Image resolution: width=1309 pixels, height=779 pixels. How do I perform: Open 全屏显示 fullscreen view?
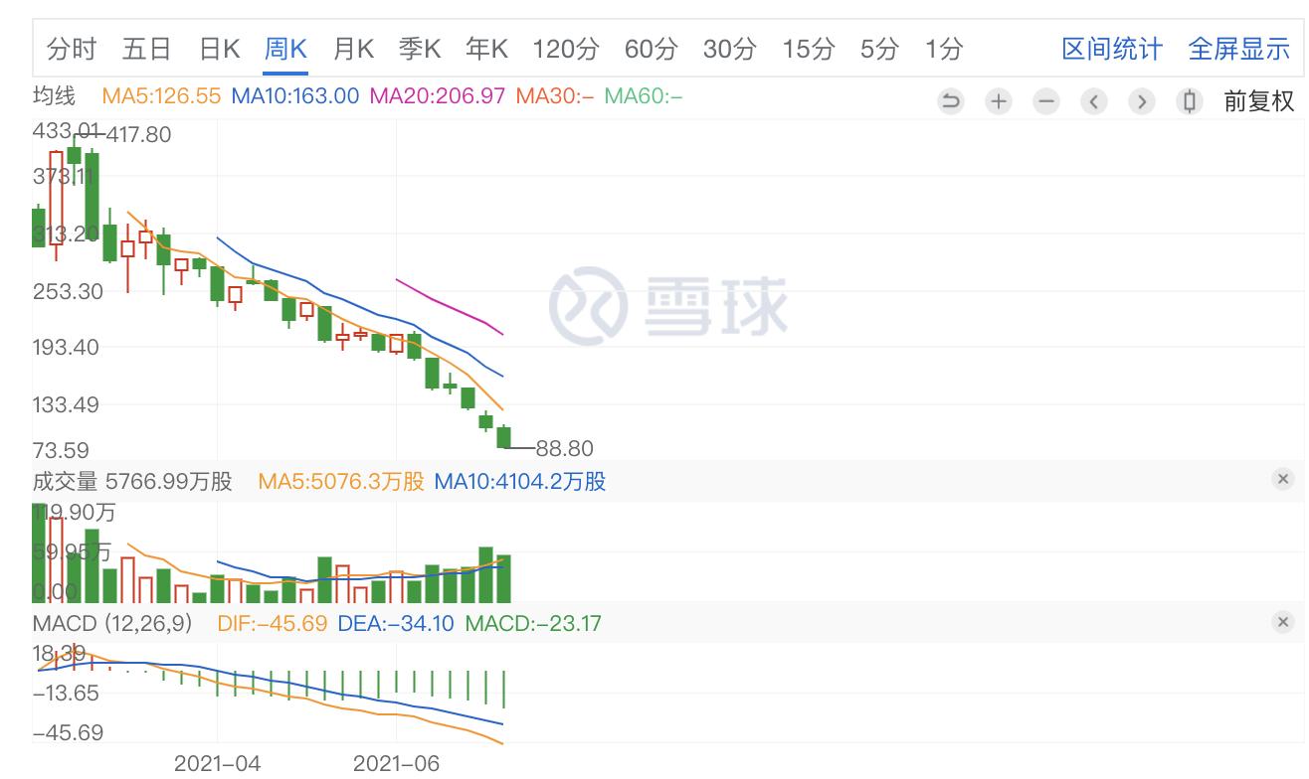1238,49
